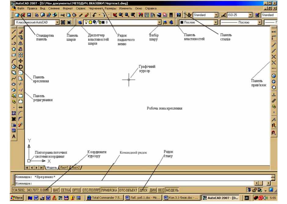287x204 pixels.
Task: Open the Правка menu
Action: 32,9
